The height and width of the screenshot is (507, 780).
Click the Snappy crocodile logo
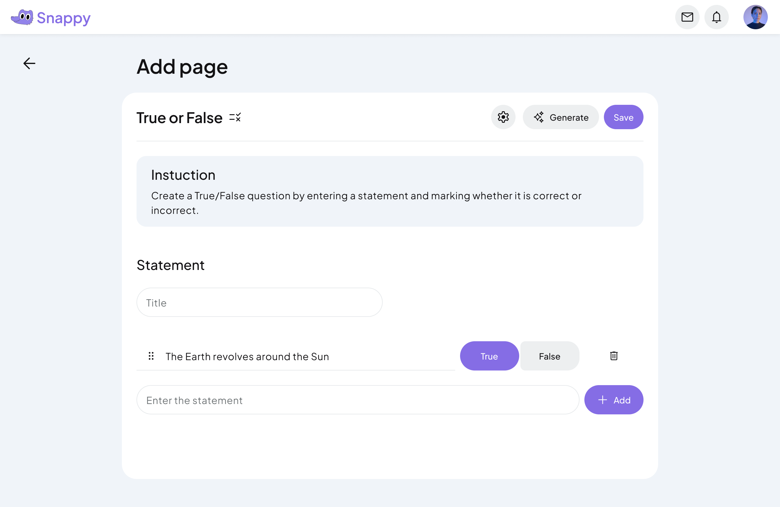click(x=22, y=17)
